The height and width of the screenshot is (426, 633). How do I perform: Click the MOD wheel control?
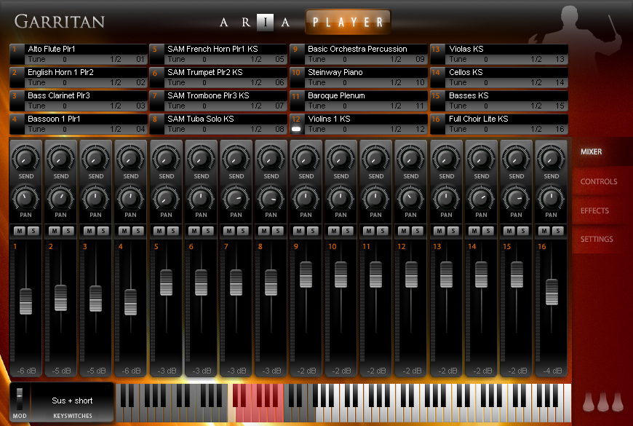tap(20, 399)
